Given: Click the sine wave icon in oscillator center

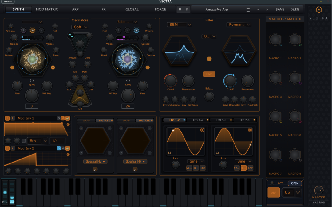Looking at the screenshot, I should [71, 36].
